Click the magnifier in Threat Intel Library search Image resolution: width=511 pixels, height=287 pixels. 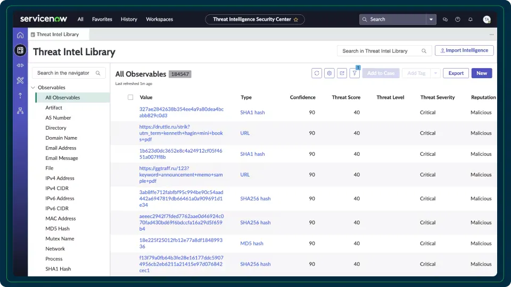[424, 51]
